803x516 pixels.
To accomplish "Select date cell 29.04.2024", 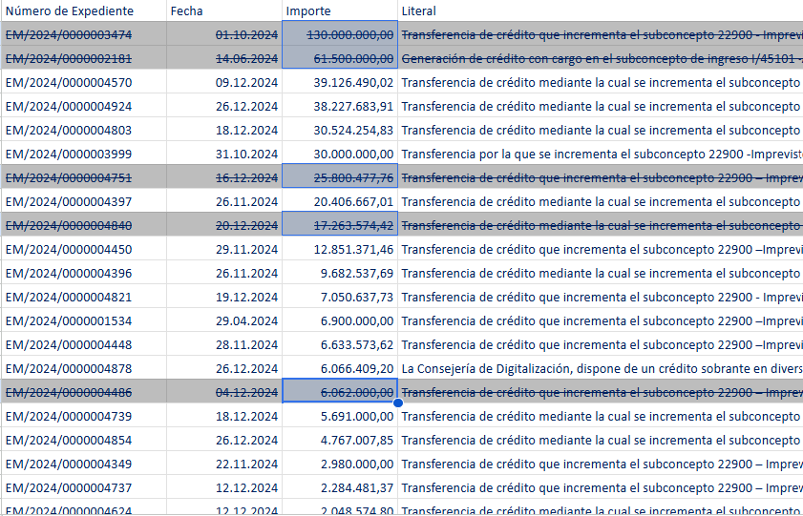I will coord(224,321).
